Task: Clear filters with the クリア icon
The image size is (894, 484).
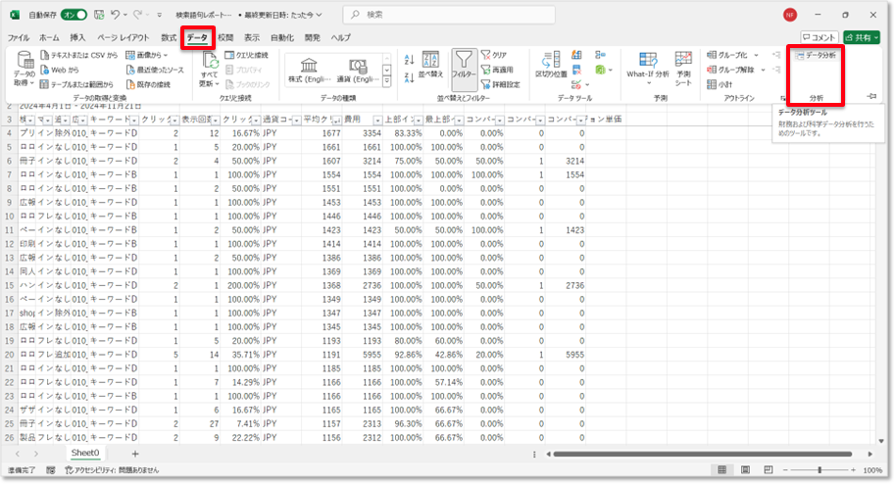Action: tap(494, 56)
